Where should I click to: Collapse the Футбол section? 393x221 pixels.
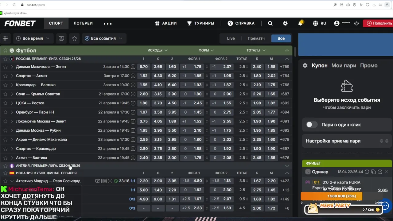point(287,50)
